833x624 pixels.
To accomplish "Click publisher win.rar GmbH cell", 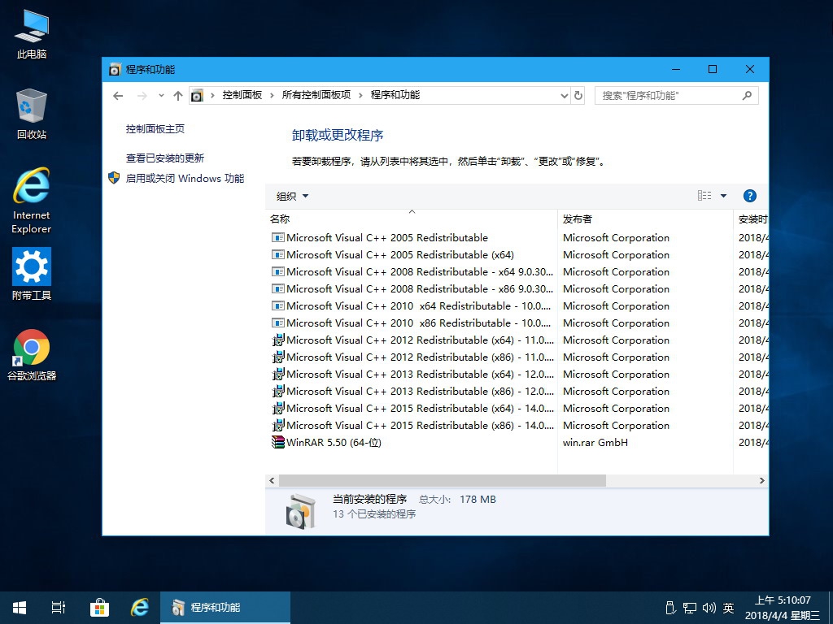I will pyautogui.click(x=595, y=442).
